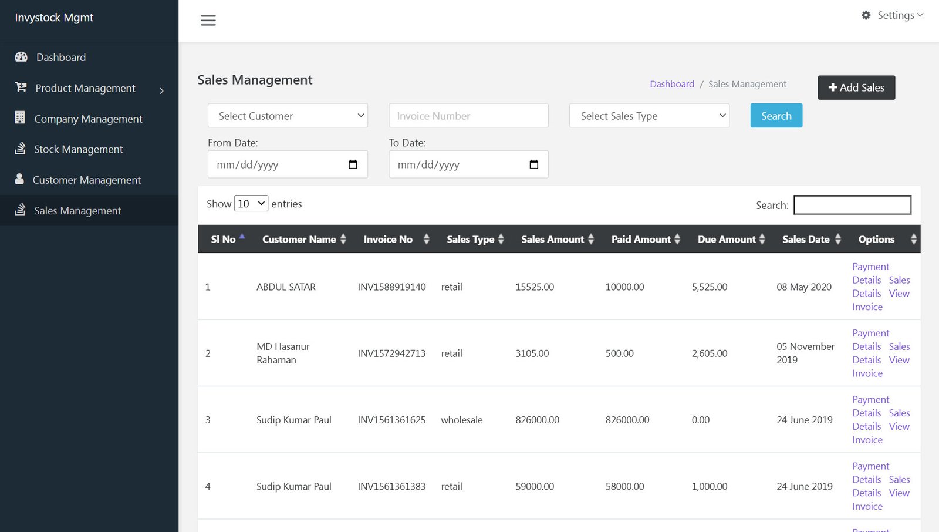Open the Select Sales Type dropdown
This screenshot has width=939, height=532.
click(x=649, y=116)
